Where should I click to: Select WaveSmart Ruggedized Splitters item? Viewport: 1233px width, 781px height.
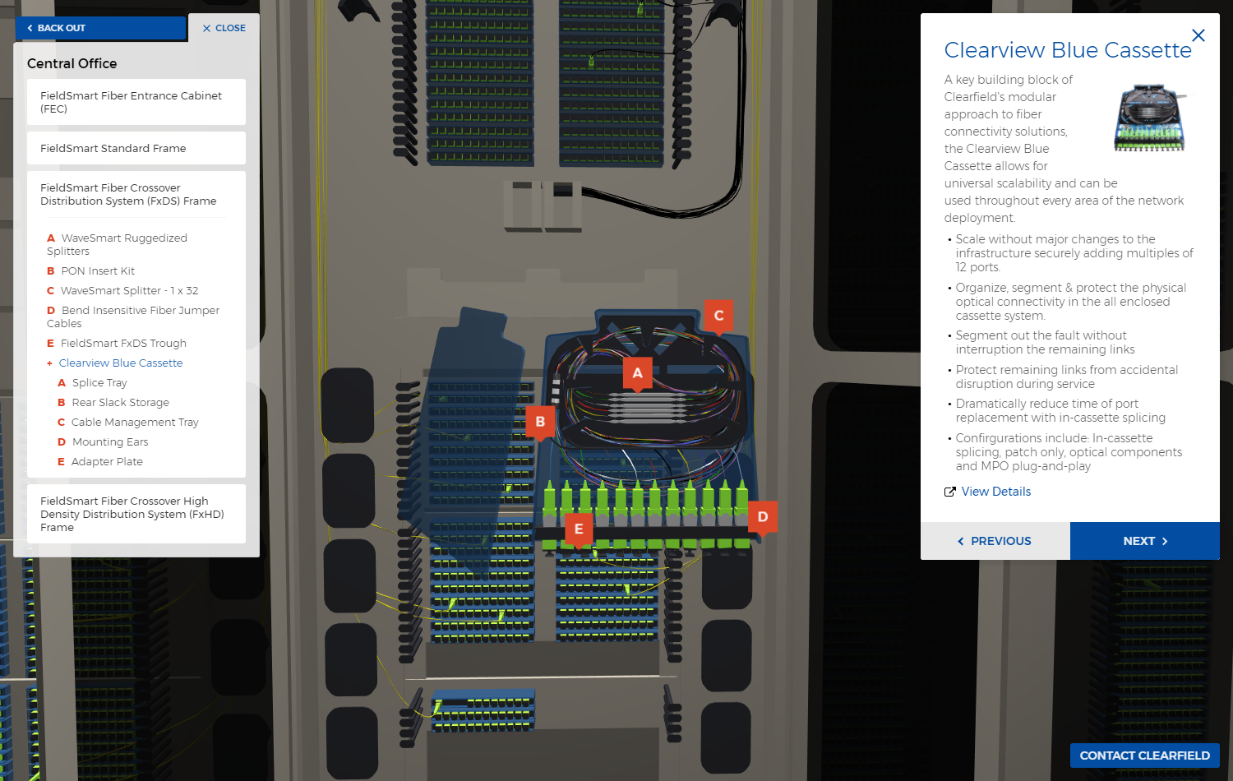[x=117, y=244]
